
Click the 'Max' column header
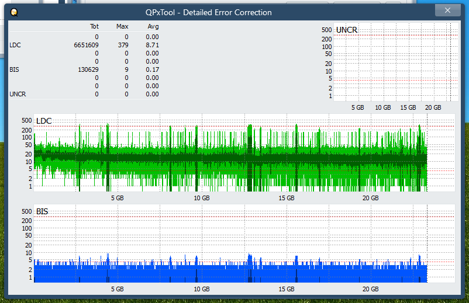coord(122,26)
